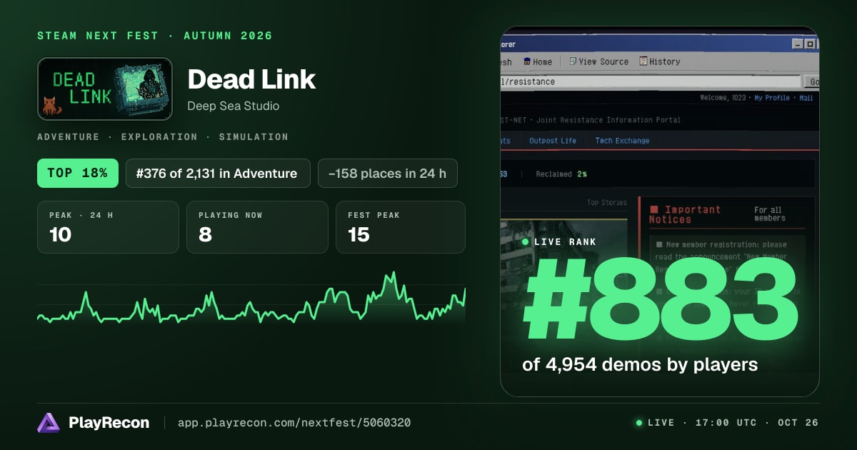Switch to the Outpost Life tab
The height and width of the screenshot is (450, 857).
553,141
